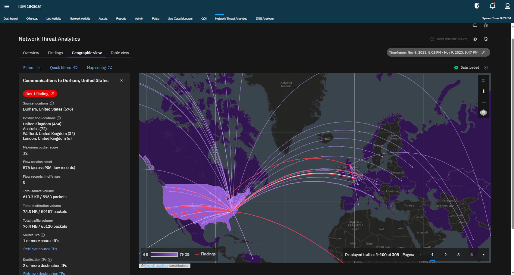Click Australia (72) destination entry
Image resolution: width=514 pixels, height=275 pixels.
point(35,129)
